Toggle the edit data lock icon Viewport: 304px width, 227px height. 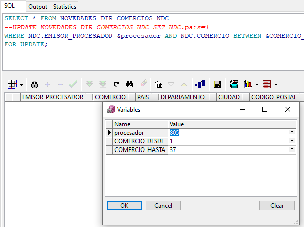click(x=34, y=84)
